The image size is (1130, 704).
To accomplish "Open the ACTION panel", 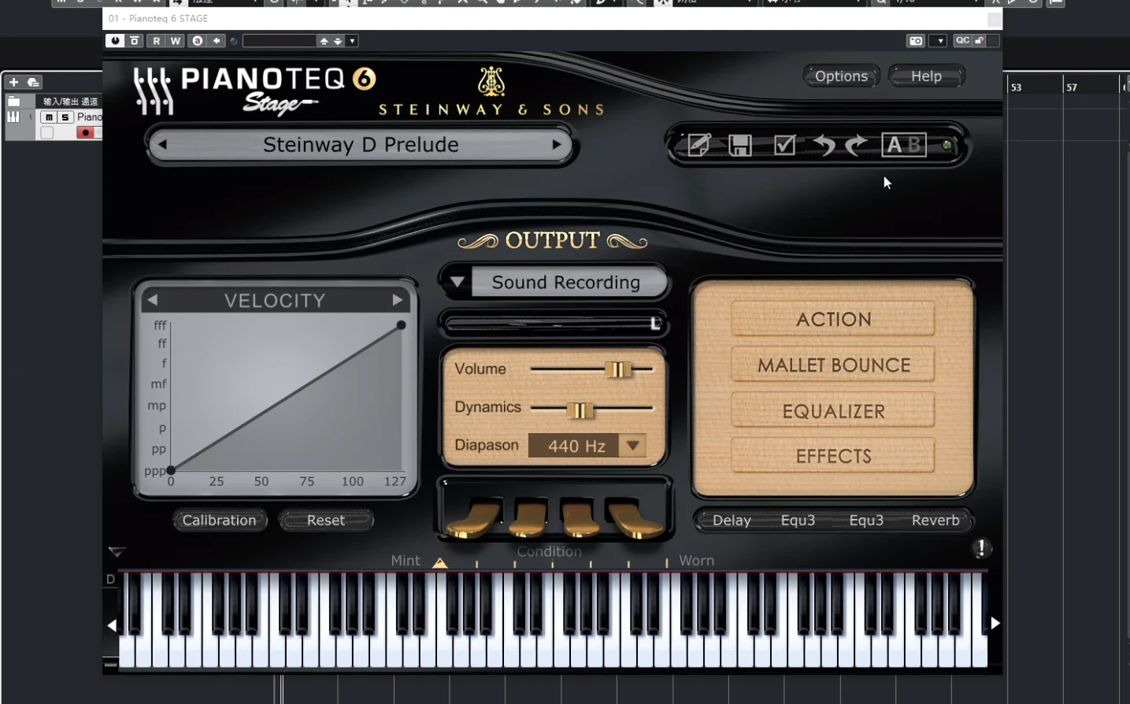I will click(833, 319).
